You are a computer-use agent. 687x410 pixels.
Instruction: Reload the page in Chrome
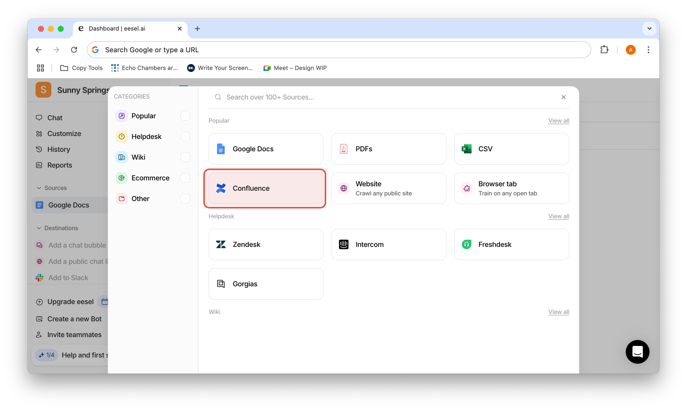click(74, 50)
